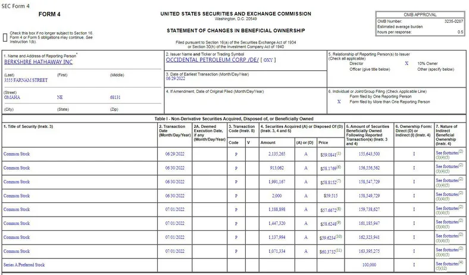
Task: Click the Series A Preferred Stock title
Action: tap(24, 265)
